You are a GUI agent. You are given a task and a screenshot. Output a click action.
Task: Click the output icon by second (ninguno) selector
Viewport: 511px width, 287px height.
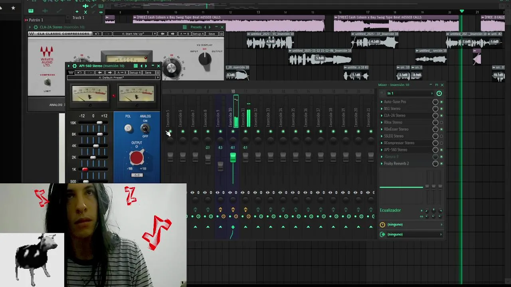point(382,234)
